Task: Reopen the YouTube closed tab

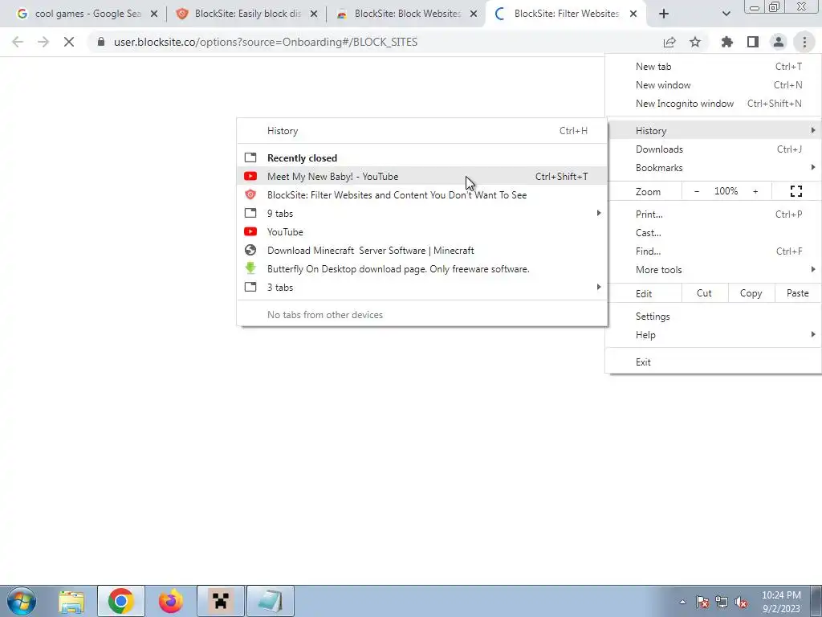Action: tap(422, 232)
